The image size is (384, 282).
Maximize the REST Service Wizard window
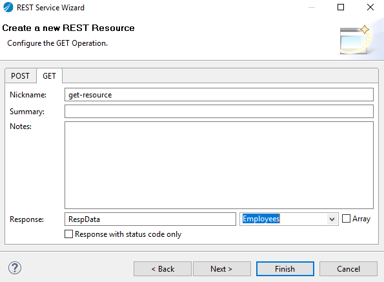[x=341, y=7]
